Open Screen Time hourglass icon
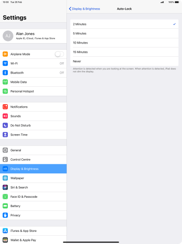Image resolution: width=182 pixels, height=244 pixels. [5, 135]
